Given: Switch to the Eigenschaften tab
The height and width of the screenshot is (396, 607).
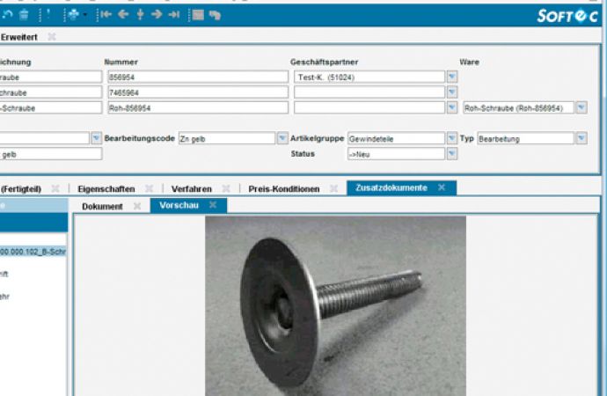Looking at the screenshot, I should click(x=106, y=188).
